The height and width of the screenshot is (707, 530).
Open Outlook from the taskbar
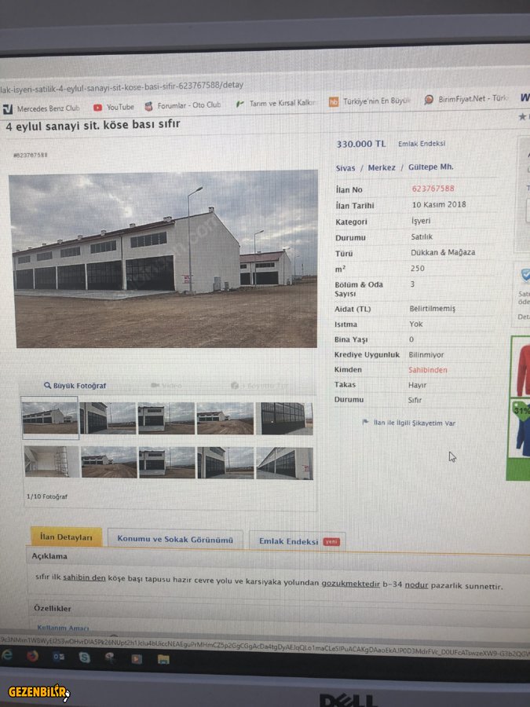tap(59, 657)
